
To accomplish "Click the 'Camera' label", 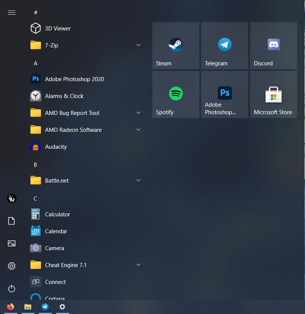I will click(55, 248).
